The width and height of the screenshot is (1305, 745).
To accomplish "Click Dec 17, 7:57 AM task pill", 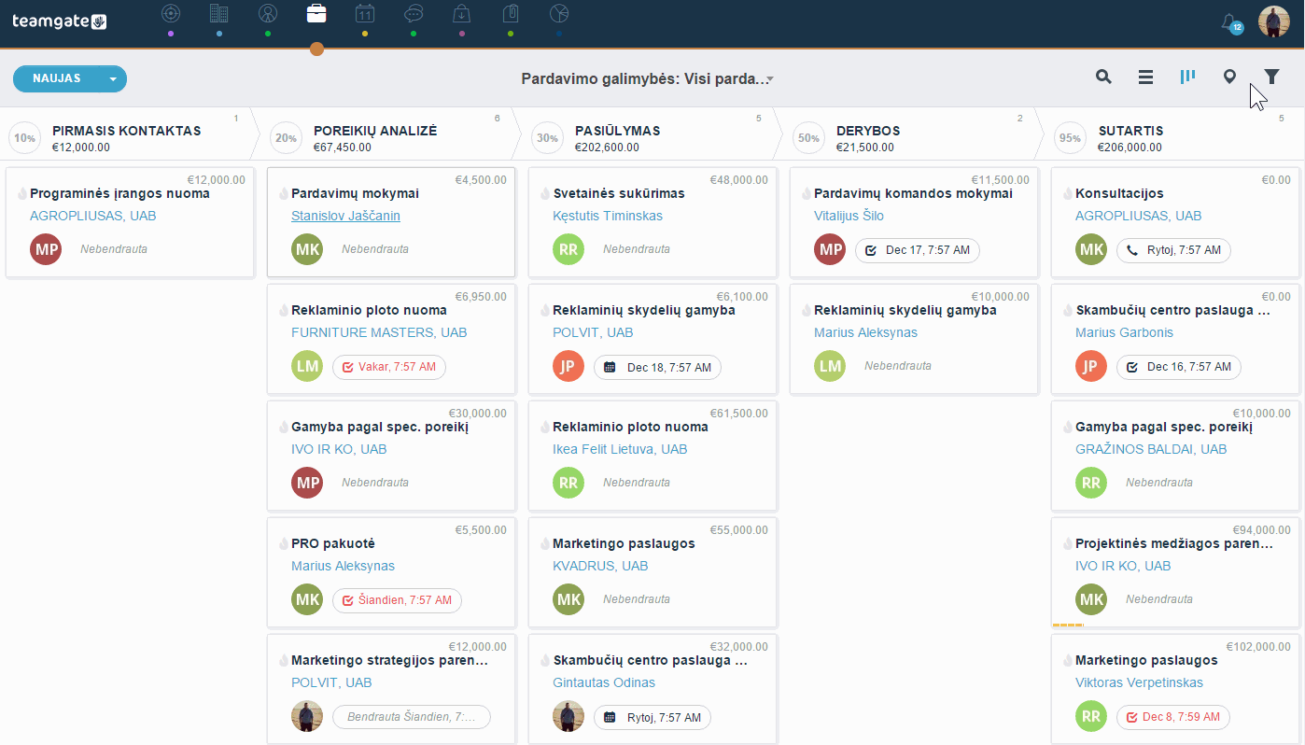I will point(918,250).
